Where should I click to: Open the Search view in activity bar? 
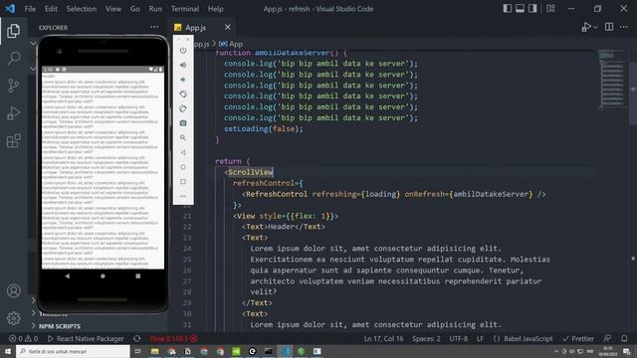13,58
